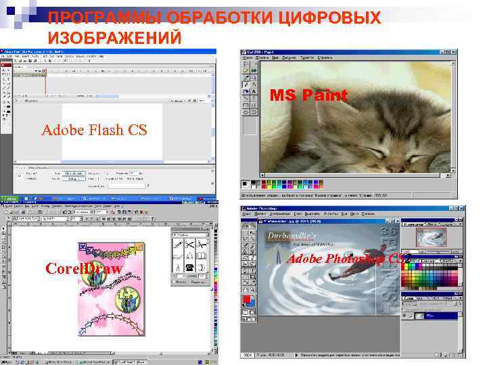Select the Pick Color eyedropper in Paint
Screen dimensions: 487x365
tap(246, 78)
